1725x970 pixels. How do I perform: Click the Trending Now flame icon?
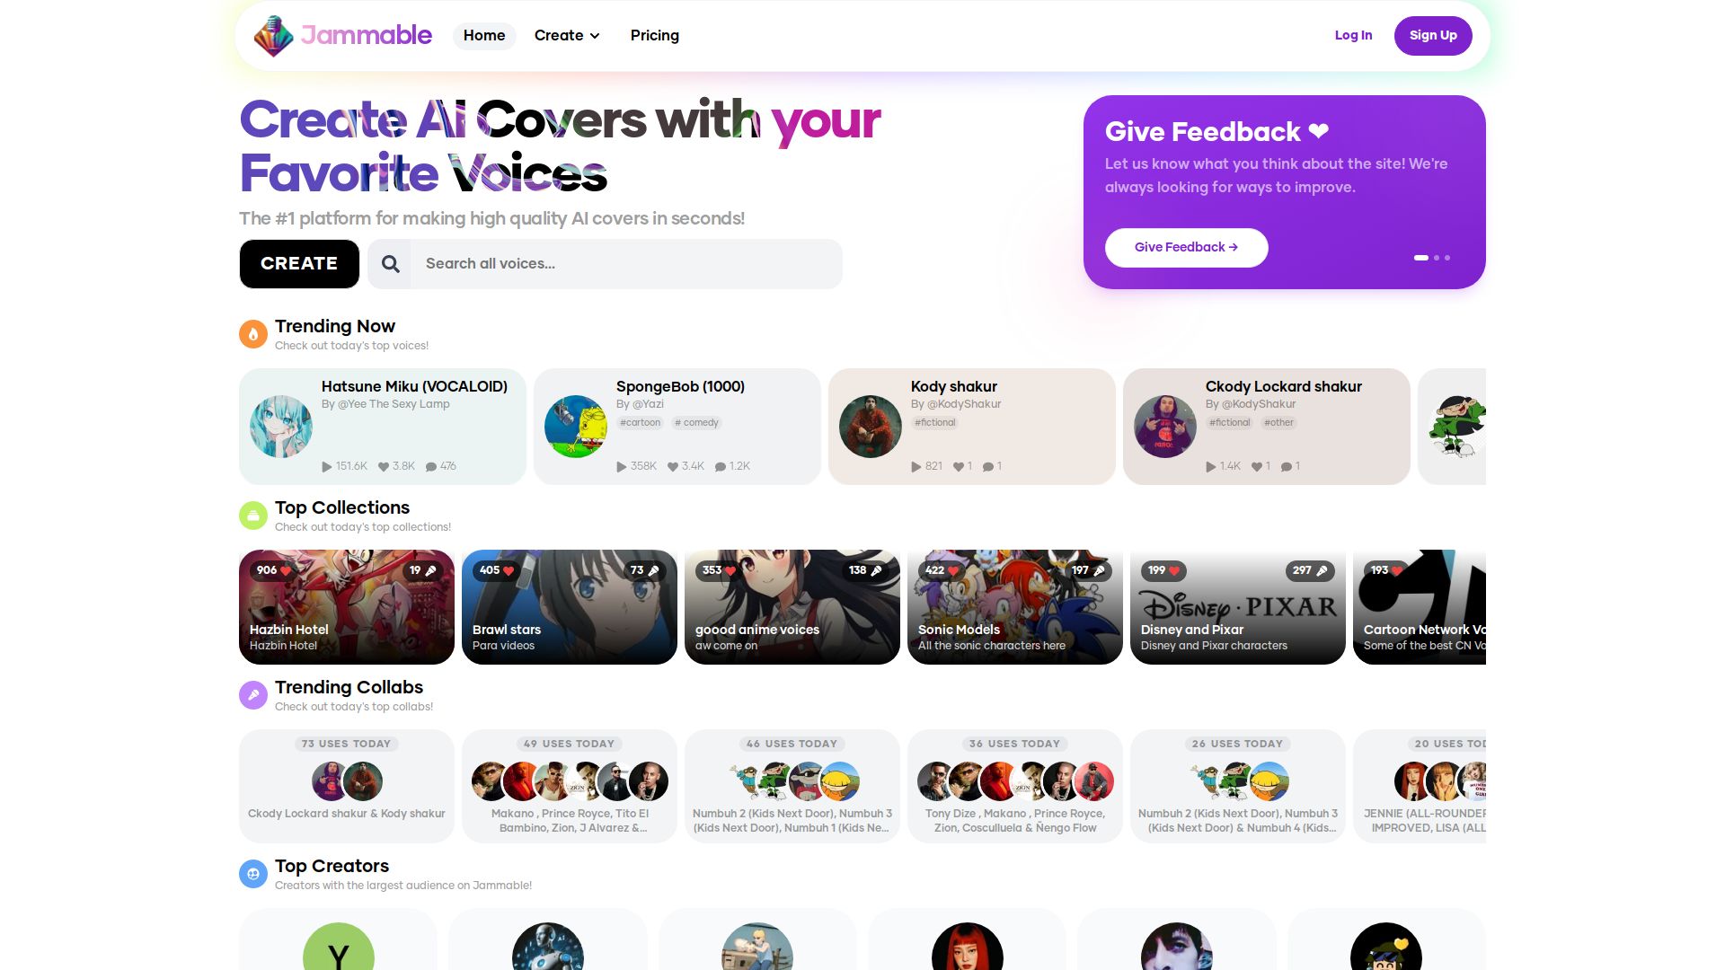click(x=253, y=334)
